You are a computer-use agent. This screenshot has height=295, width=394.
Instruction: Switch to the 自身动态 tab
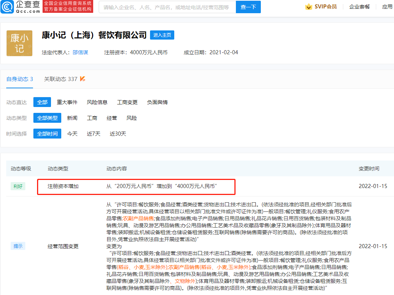point(19,79)
